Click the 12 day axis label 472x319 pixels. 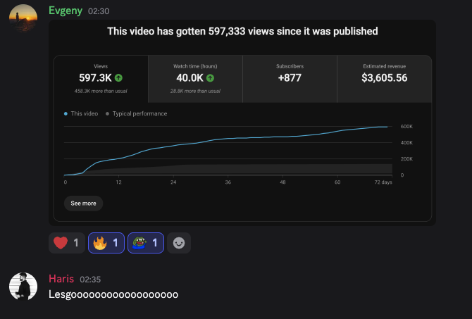click(118, 182)
